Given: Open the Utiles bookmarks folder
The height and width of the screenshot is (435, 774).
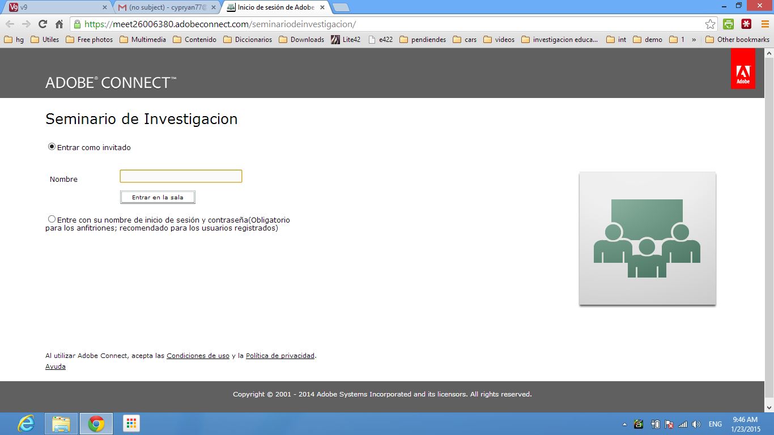Looking at the screenshot, I should [45, 40].
